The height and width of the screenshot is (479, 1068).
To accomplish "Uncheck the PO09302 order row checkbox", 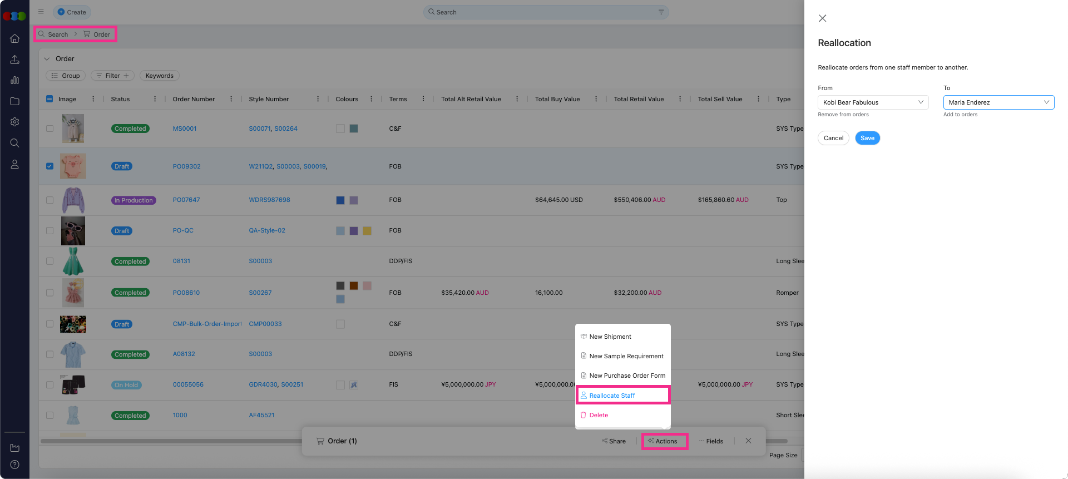I will pyautogui.click(x=50, y=166).
